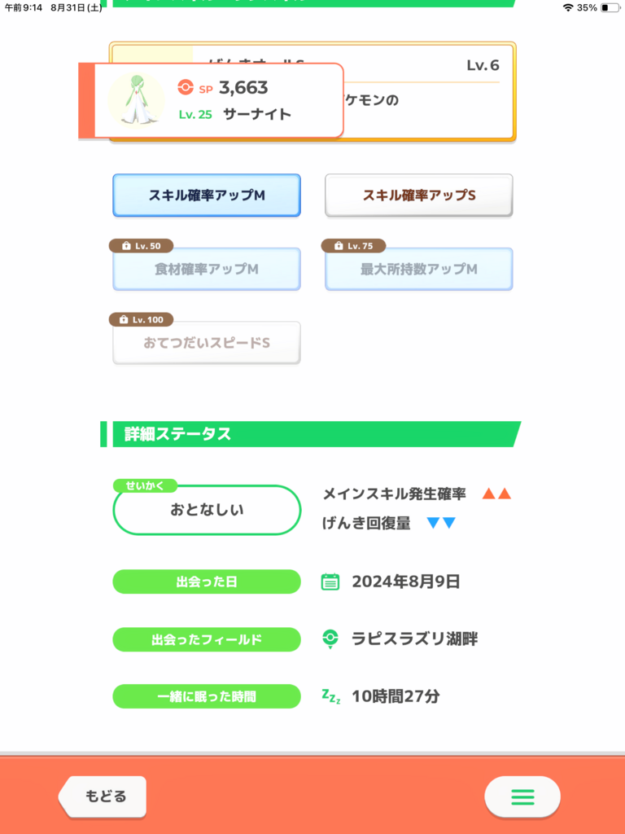Tap the red SP Pokéball icon
Screen dimensions: 625x834
pyautogui.click(x=185, y=87)
